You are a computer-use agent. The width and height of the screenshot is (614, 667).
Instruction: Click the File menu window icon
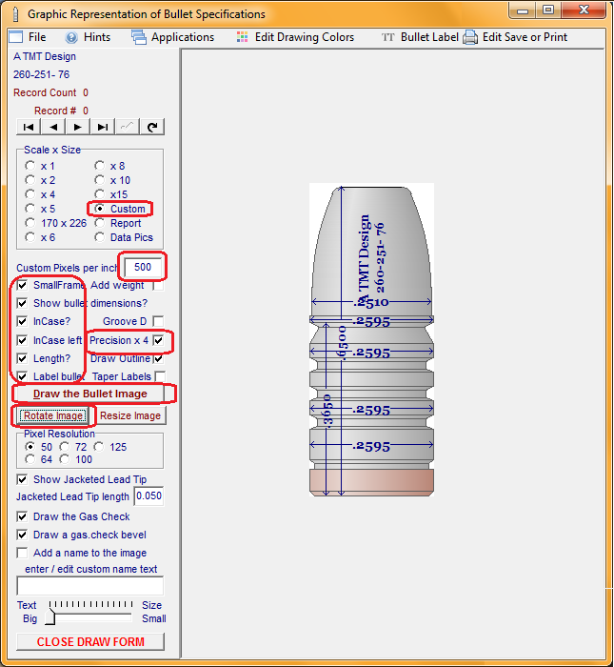(16, 37)
